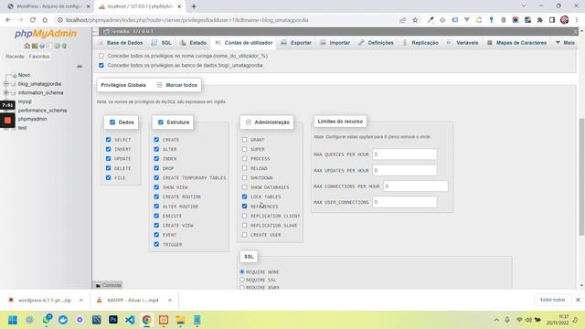This screenshot has height=329, width=585.
Task: Open the Importar tab
Action: click(335, 43)
